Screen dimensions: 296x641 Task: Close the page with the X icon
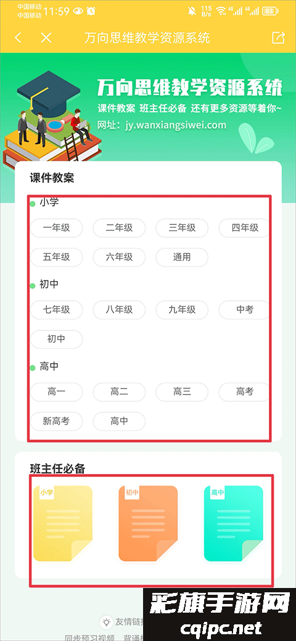click(46, 38)
